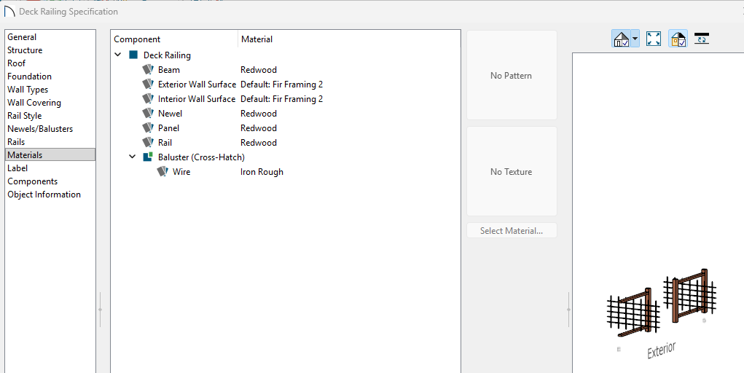This screenshot has height=373, width=744.
Task: Collapse the Baluster (Cross-Hatch) node
Action: [x=133, y=157]
